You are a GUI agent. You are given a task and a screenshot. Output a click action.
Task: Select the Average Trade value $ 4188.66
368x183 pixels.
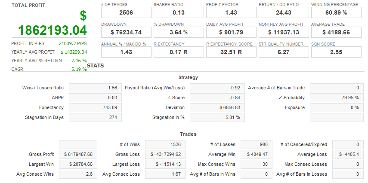(x=336, y=32)
